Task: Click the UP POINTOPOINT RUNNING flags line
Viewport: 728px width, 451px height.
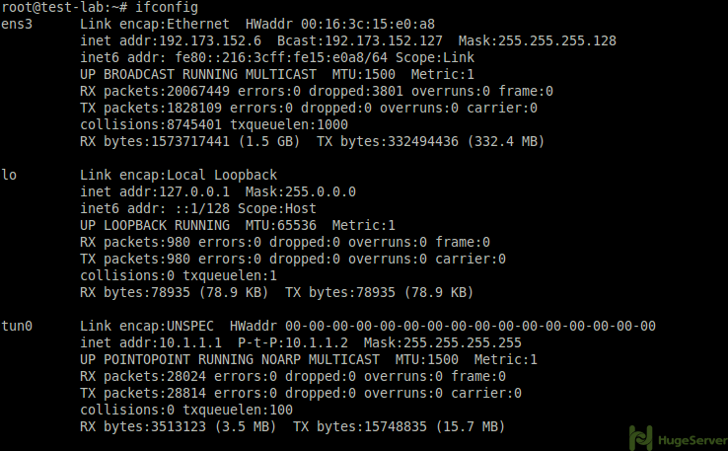Action: click(309, 359)
